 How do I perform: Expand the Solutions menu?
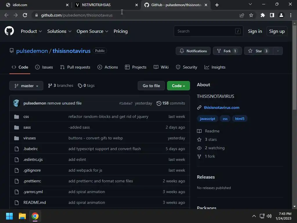[59, 31]
